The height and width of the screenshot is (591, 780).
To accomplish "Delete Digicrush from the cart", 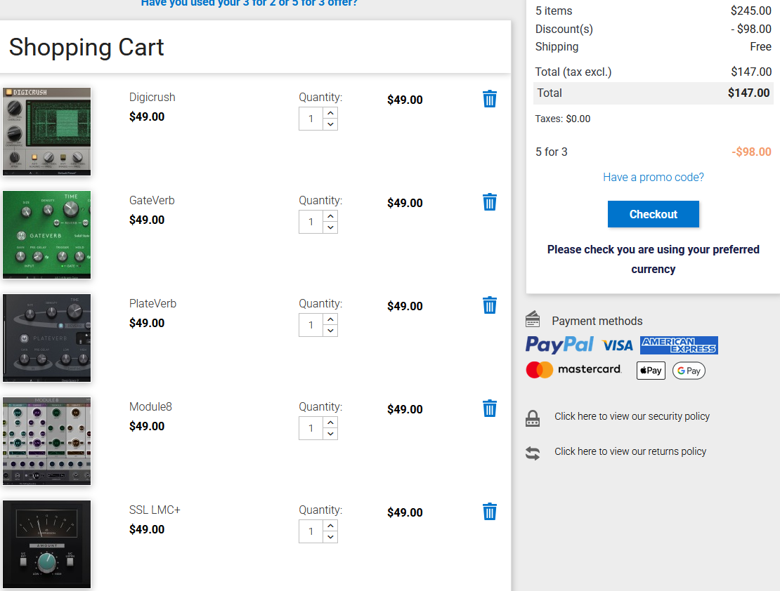I will [490, 99].
